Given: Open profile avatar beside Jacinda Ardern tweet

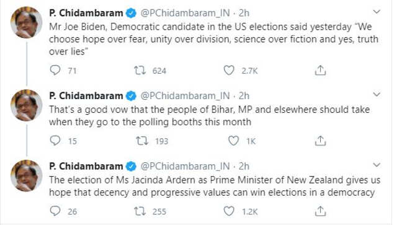Looking at the screenshot, I should (26, 175).
